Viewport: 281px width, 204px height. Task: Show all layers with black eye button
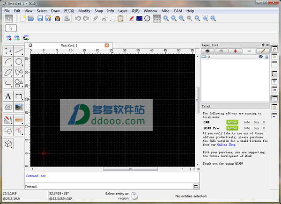pos(207,51)
